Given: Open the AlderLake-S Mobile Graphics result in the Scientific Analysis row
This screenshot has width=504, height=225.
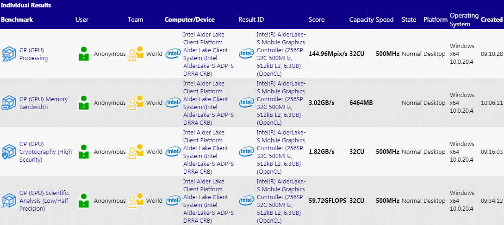Looking at the screenshot, I should (x=281, y=201).
